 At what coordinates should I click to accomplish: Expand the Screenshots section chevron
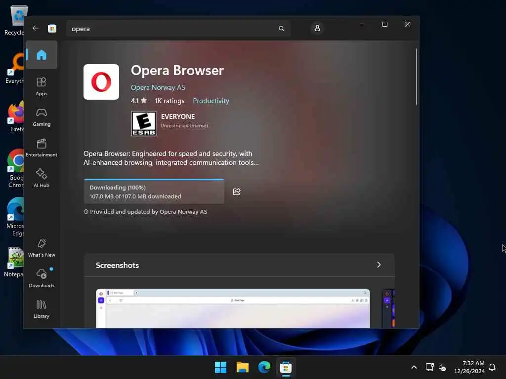pos(379,265)
